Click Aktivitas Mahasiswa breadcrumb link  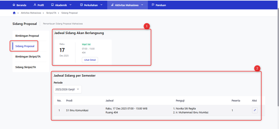(x=31, y=13)
